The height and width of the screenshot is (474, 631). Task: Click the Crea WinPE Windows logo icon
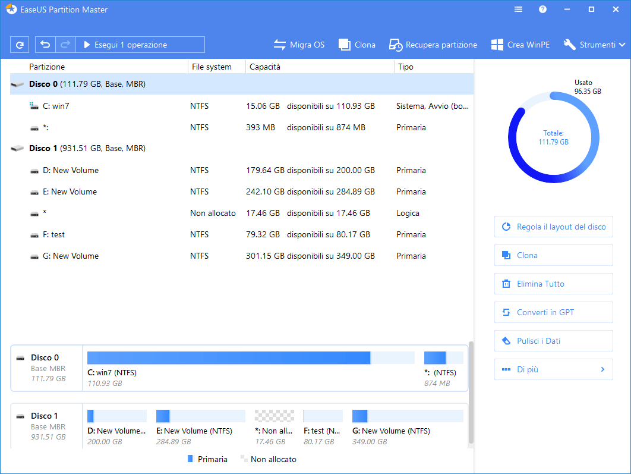[x=497, y=45]
